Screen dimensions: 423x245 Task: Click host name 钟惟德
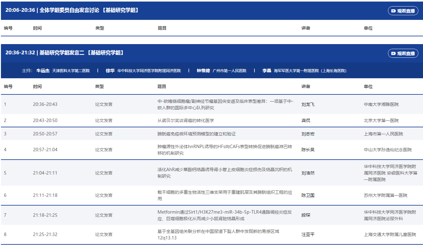[203, 71]
